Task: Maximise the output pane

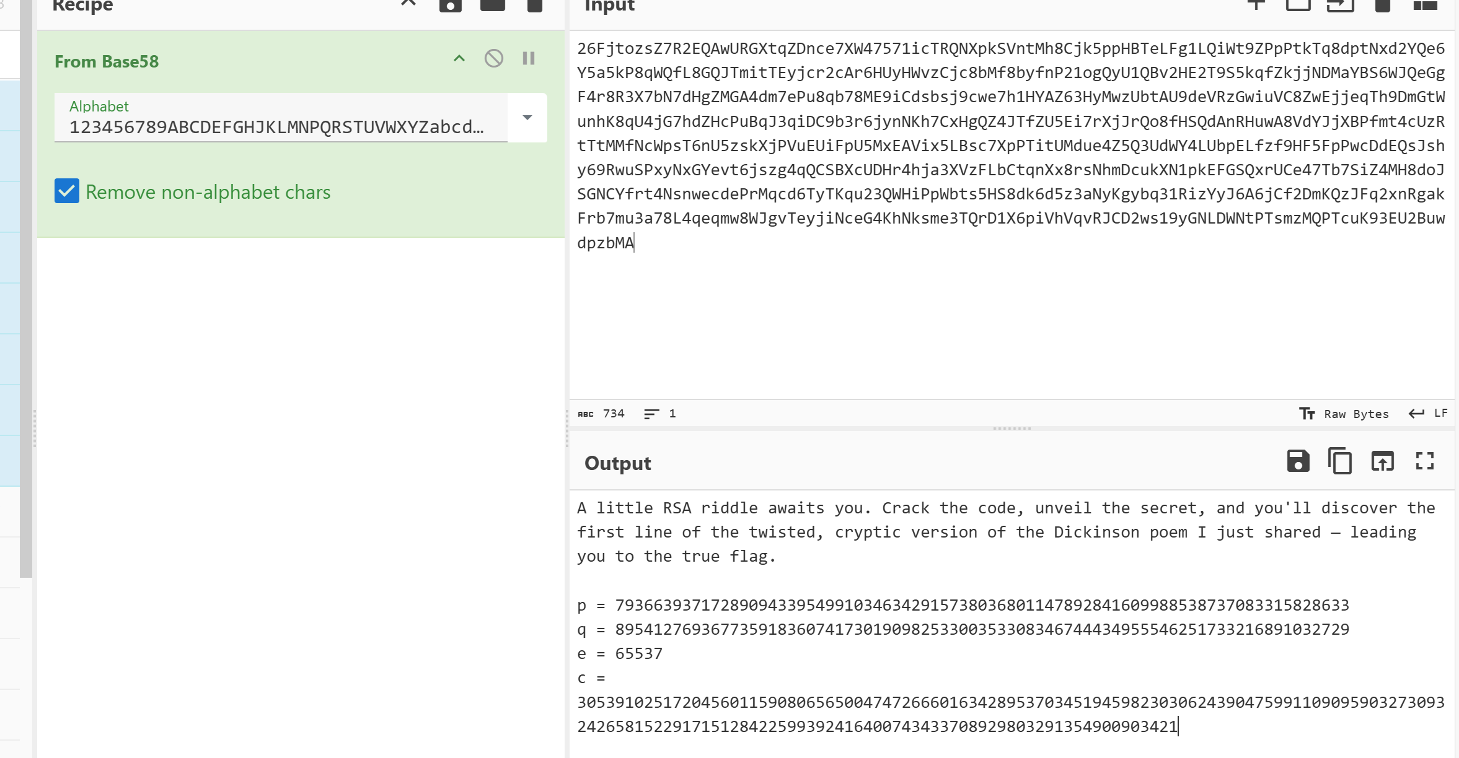Action: [1424, 461]
